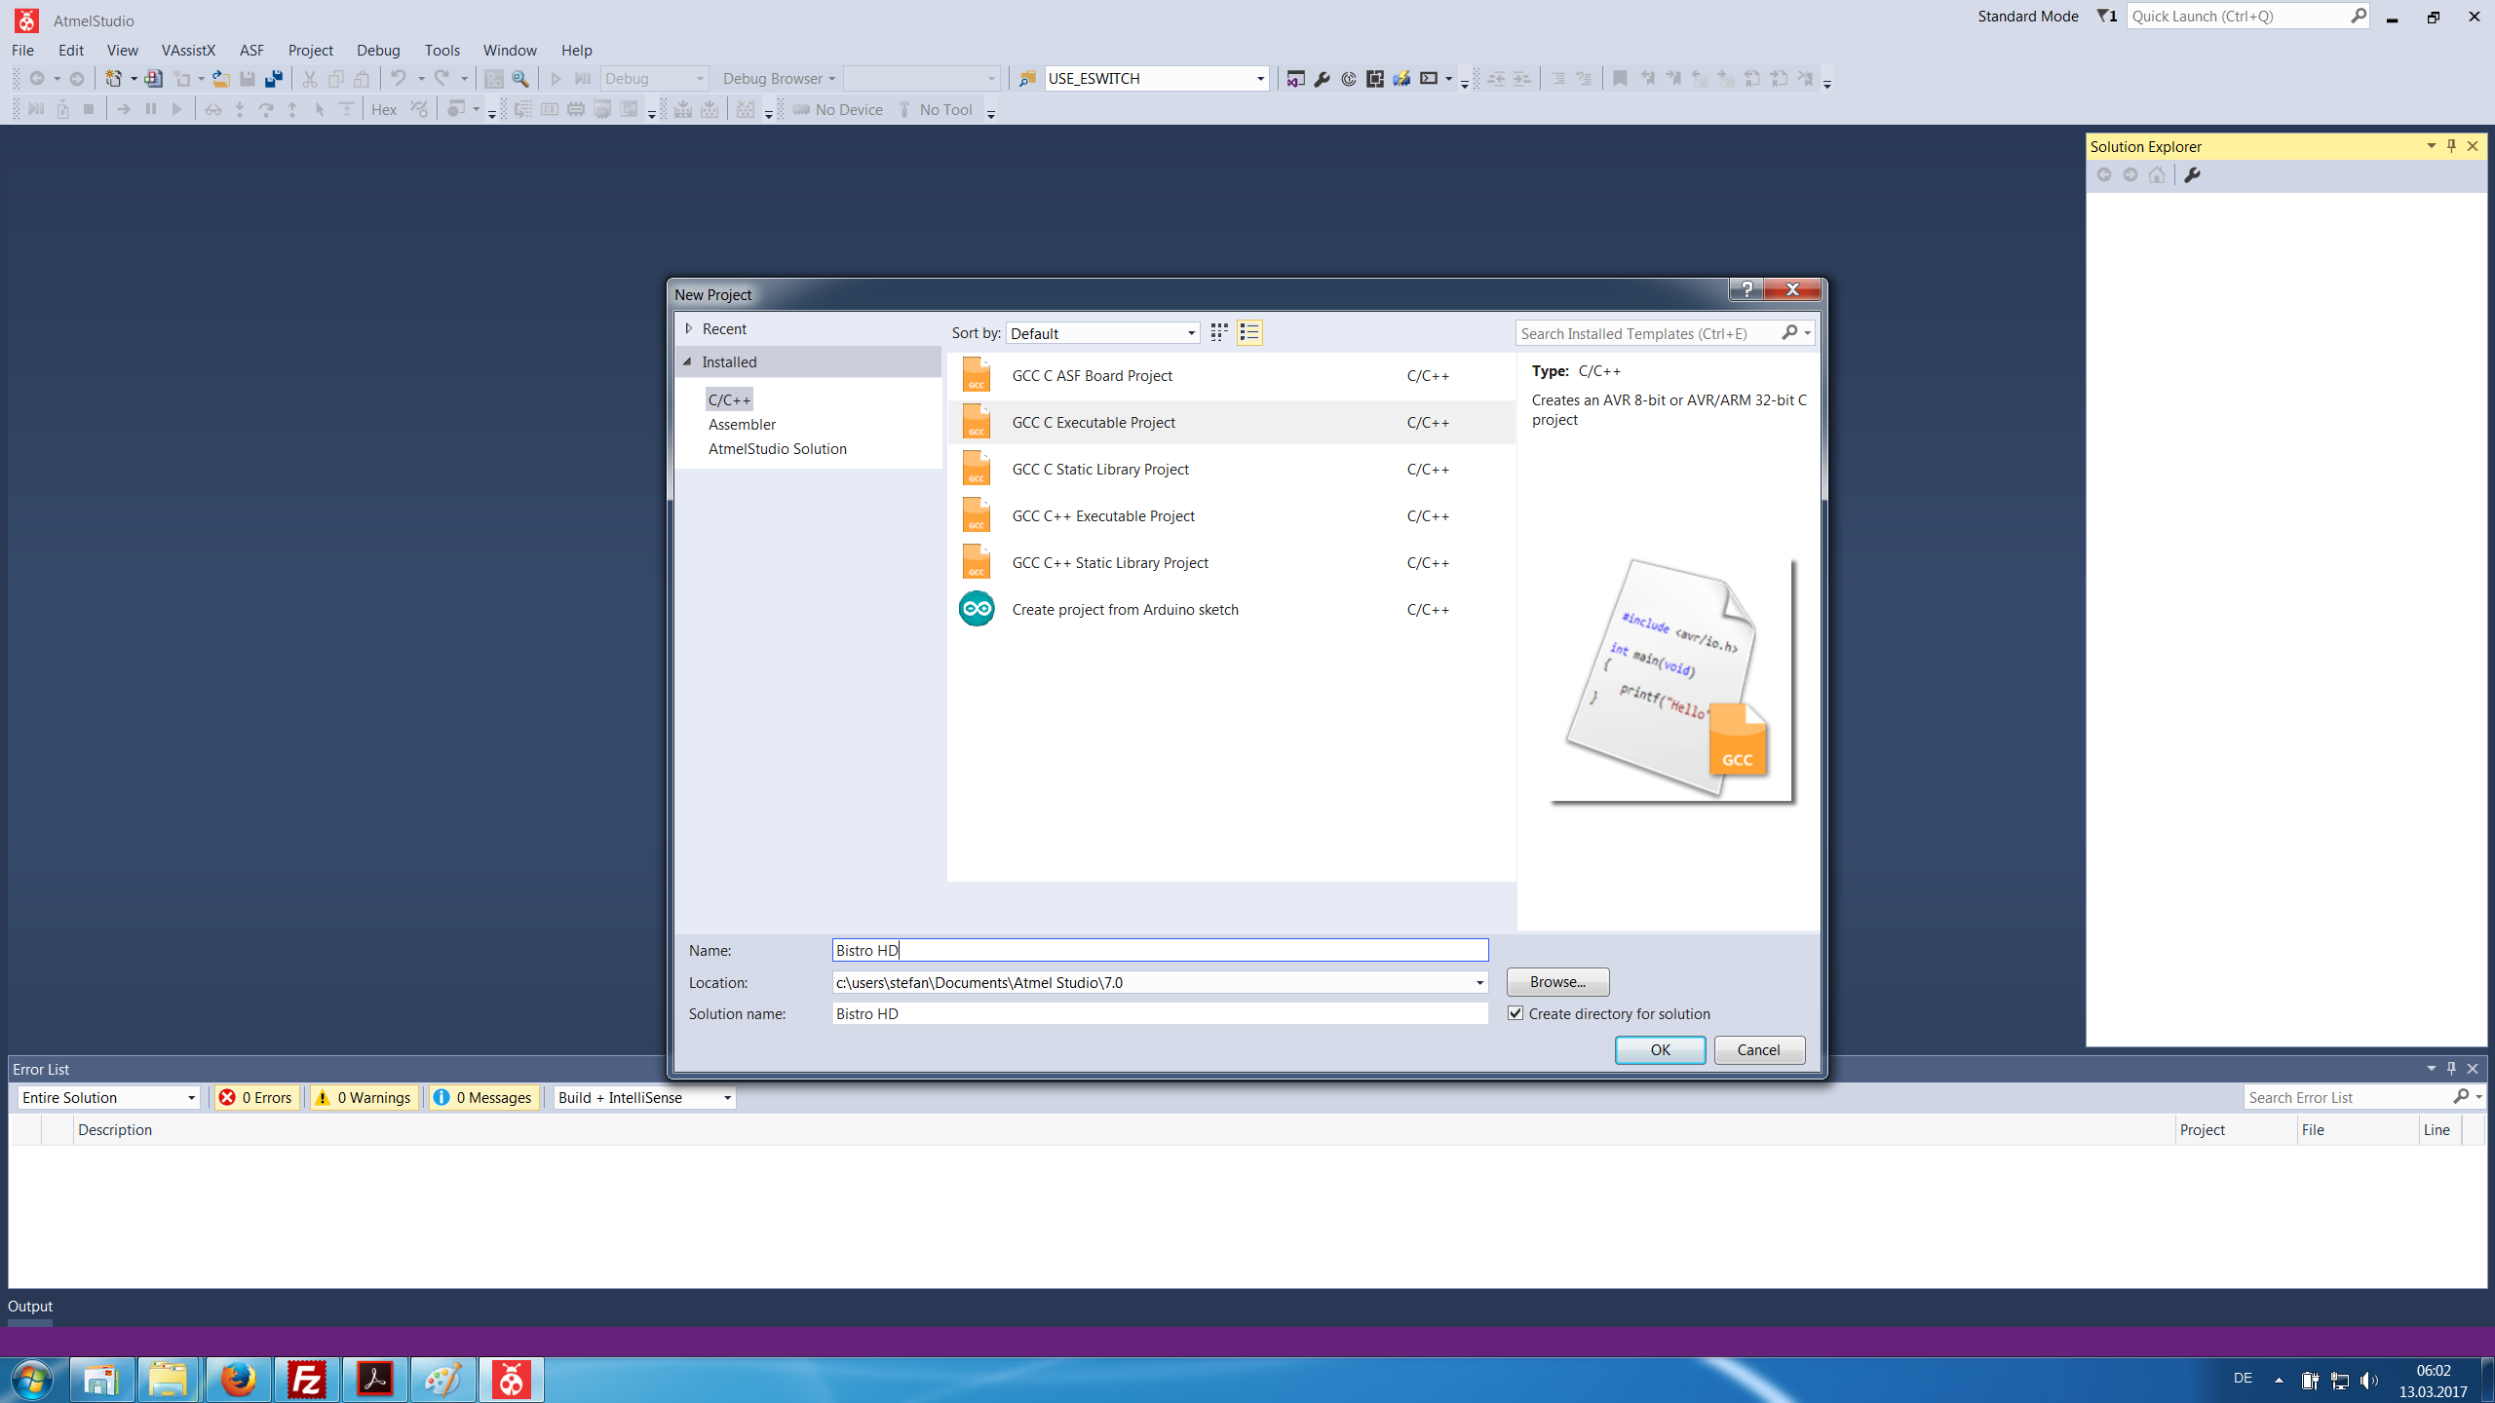Select the Assembler template category
Viewport: 2495px width, 1403px height.
coord(742,424)
